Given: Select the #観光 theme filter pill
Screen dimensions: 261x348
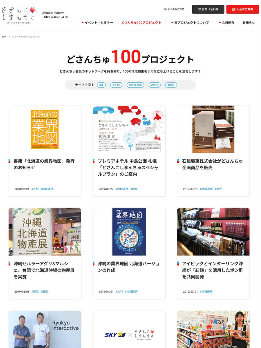Looking at the screenshot, I should pos(171,85).
